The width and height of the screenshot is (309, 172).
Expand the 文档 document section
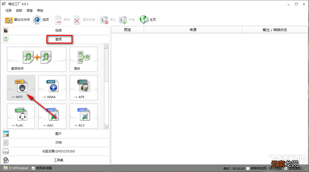(x=55, y=142)
